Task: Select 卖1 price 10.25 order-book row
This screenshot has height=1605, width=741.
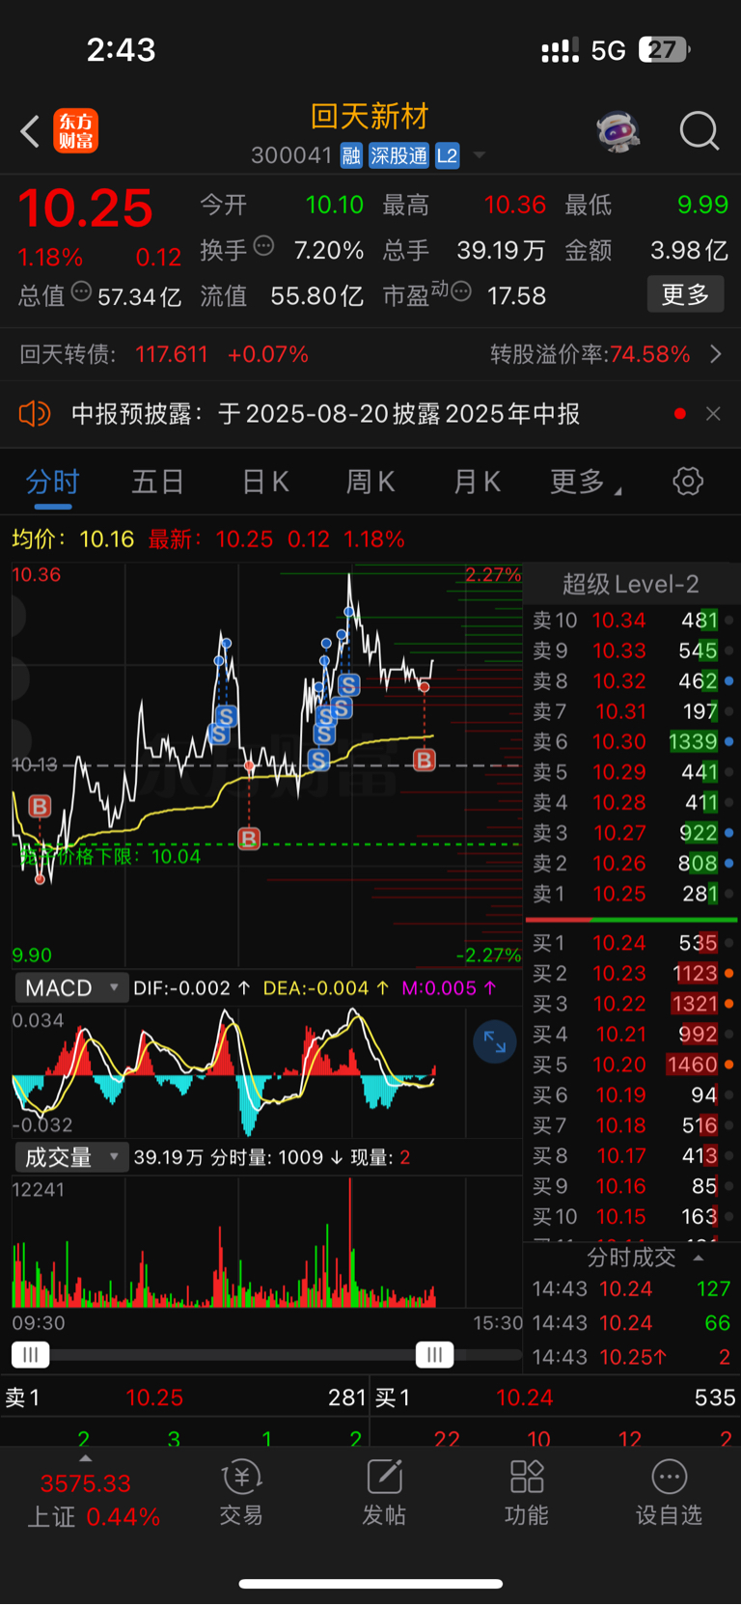Action: point(631,895)
